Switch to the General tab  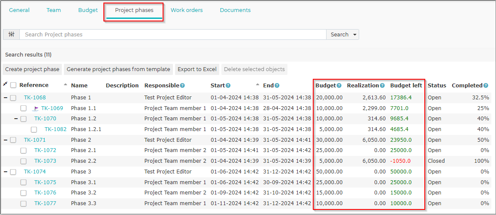point(19,10)
